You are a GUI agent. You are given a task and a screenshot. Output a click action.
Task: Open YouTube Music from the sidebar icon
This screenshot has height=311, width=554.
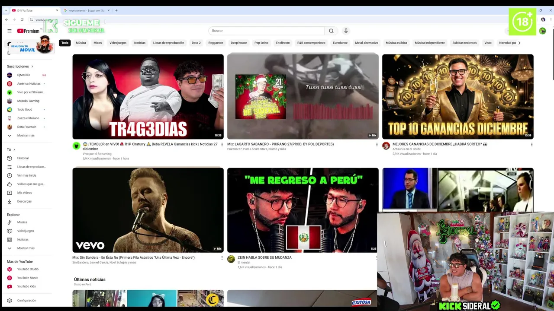pyautogui.click(x=10, y=278)
